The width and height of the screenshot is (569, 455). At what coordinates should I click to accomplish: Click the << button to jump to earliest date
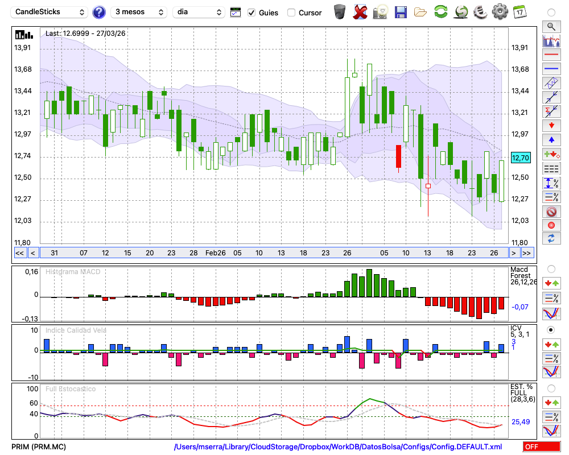coord(19,253)
